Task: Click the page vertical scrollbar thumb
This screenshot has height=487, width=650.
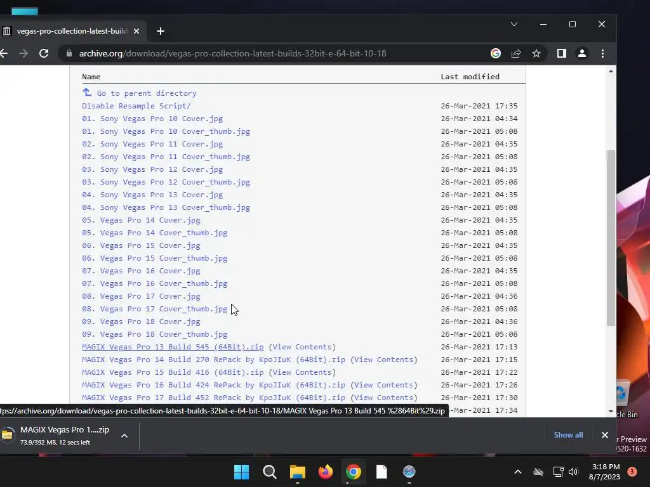Action: [x=611, y=238]
